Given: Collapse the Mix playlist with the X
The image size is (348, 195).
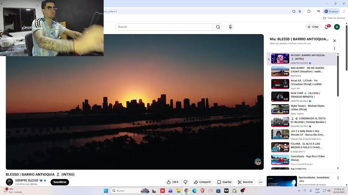Looking at the screenshot, I should click(334, 41).
